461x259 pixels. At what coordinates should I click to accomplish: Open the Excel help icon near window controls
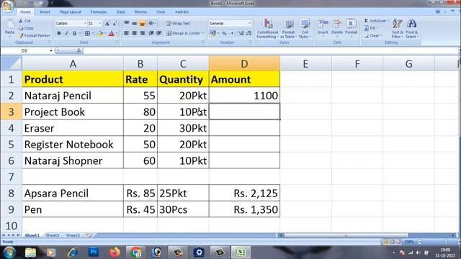pos(438,12)
